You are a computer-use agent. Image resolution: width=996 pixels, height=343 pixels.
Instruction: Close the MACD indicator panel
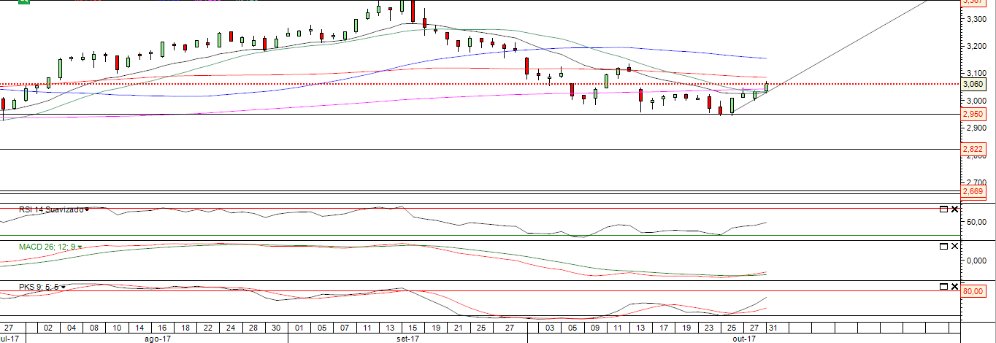(x=954, y=247)
